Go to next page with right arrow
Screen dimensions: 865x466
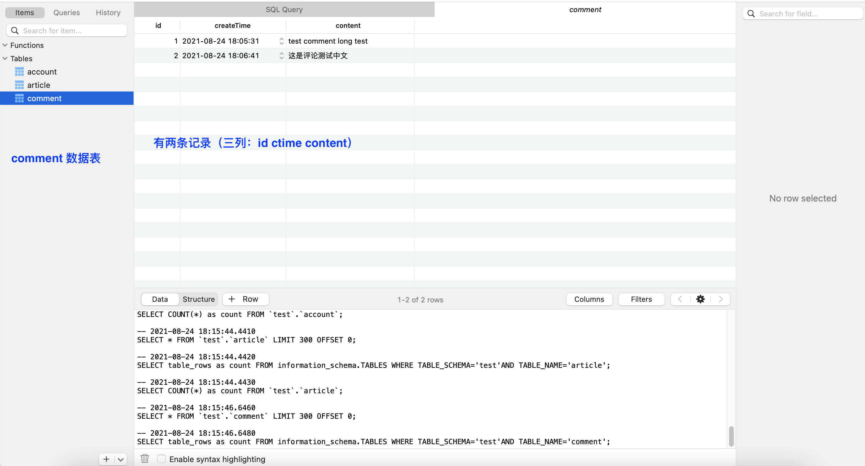tap(721, 299)
